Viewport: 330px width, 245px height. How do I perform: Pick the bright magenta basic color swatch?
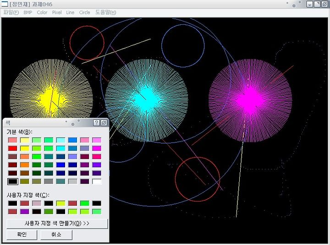pos(97,148)
